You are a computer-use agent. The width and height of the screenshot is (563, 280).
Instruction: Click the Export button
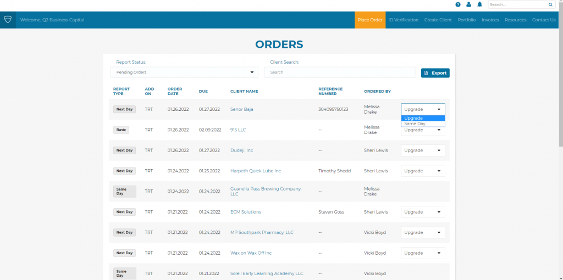[x=435, y=73]
